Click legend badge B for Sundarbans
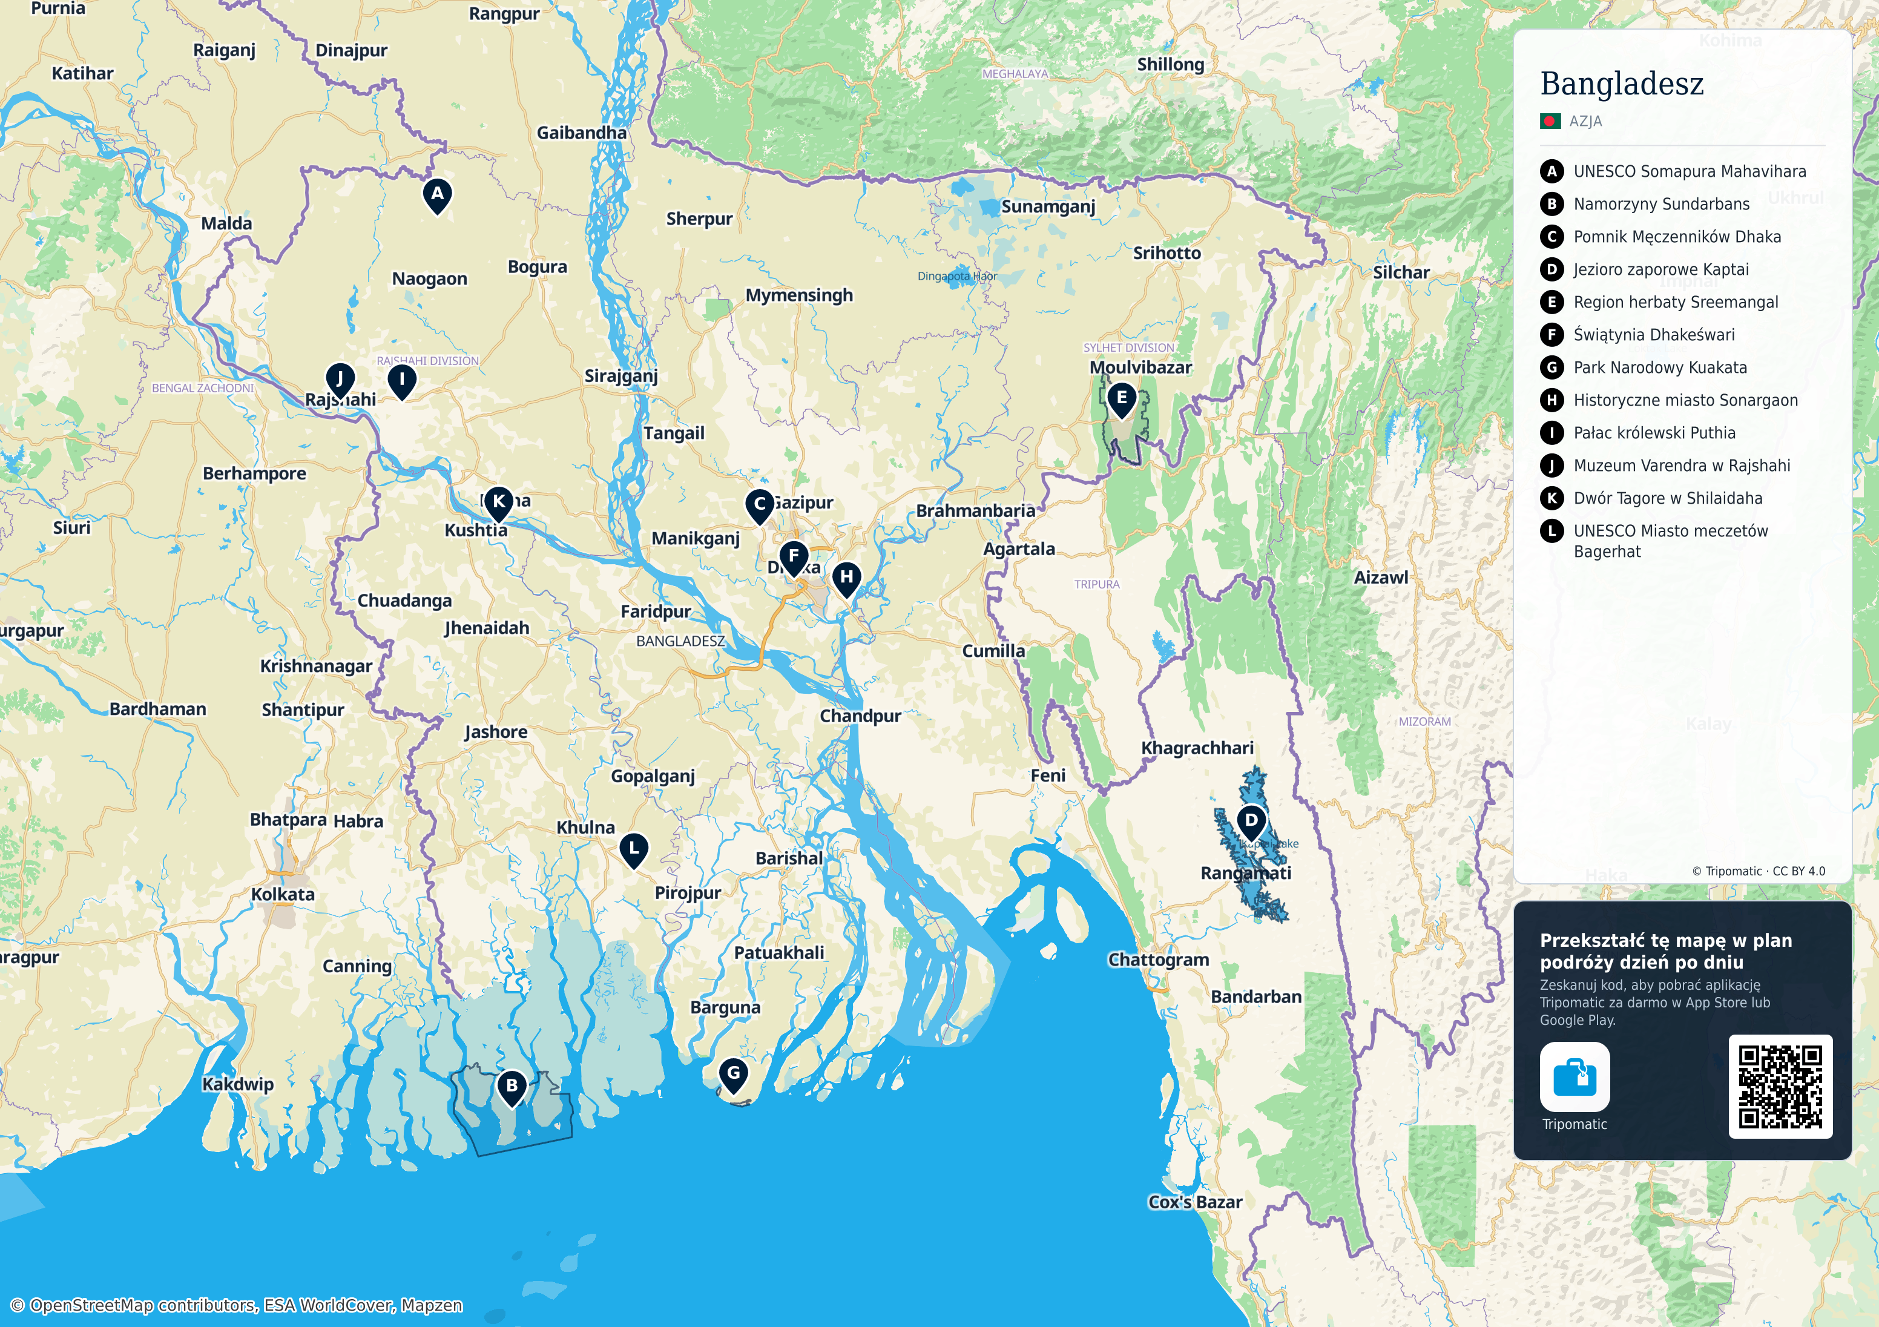1879x1327 pixels. 1551,205
